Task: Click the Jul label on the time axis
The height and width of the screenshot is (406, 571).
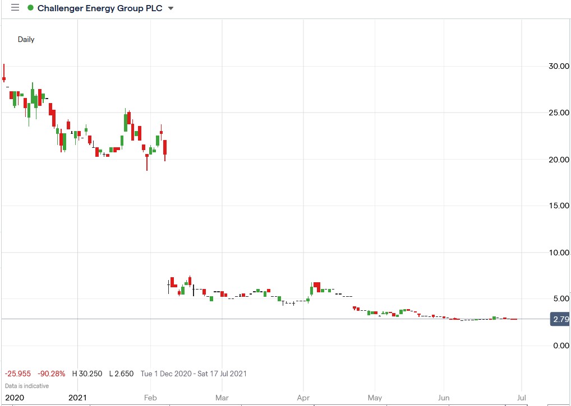Action: click(x=522, y=398)
